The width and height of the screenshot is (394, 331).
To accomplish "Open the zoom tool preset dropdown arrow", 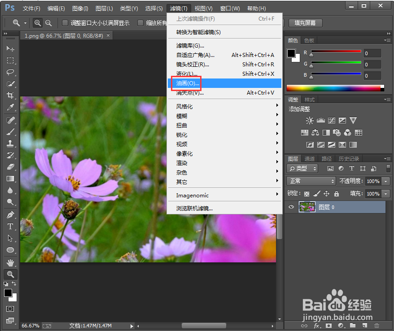I will click(x=25, y=23).
